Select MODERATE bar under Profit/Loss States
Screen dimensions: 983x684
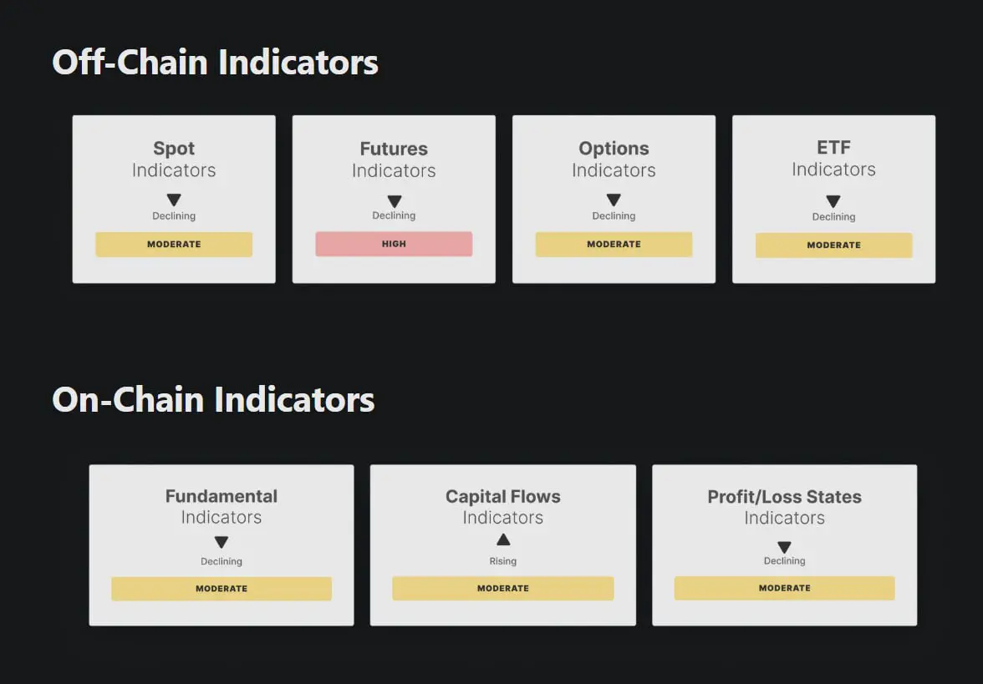coord(784,588)
